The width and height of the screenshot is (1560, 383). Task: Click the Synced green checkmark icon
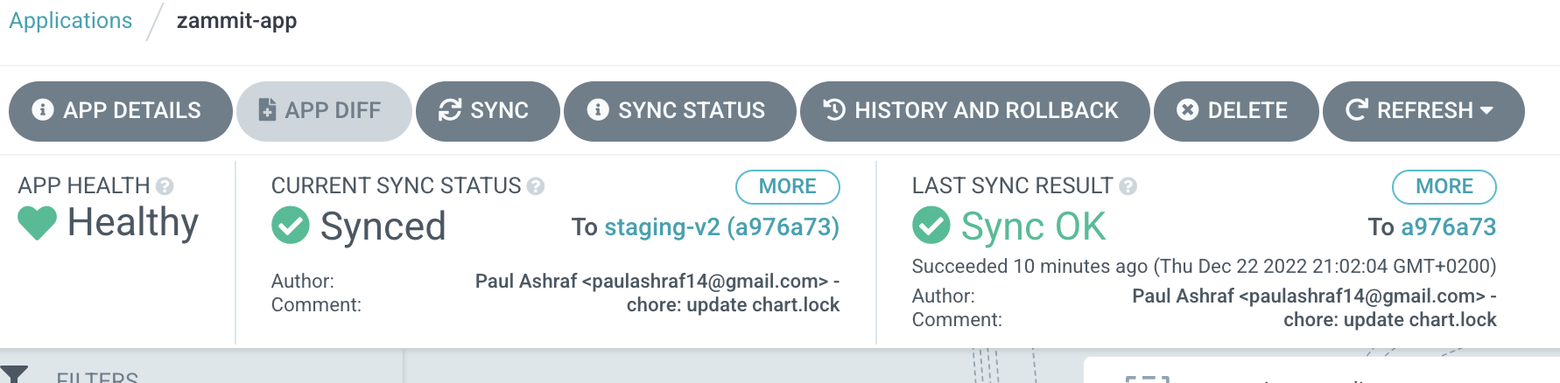pyautogui.click(x=291, y=226)
